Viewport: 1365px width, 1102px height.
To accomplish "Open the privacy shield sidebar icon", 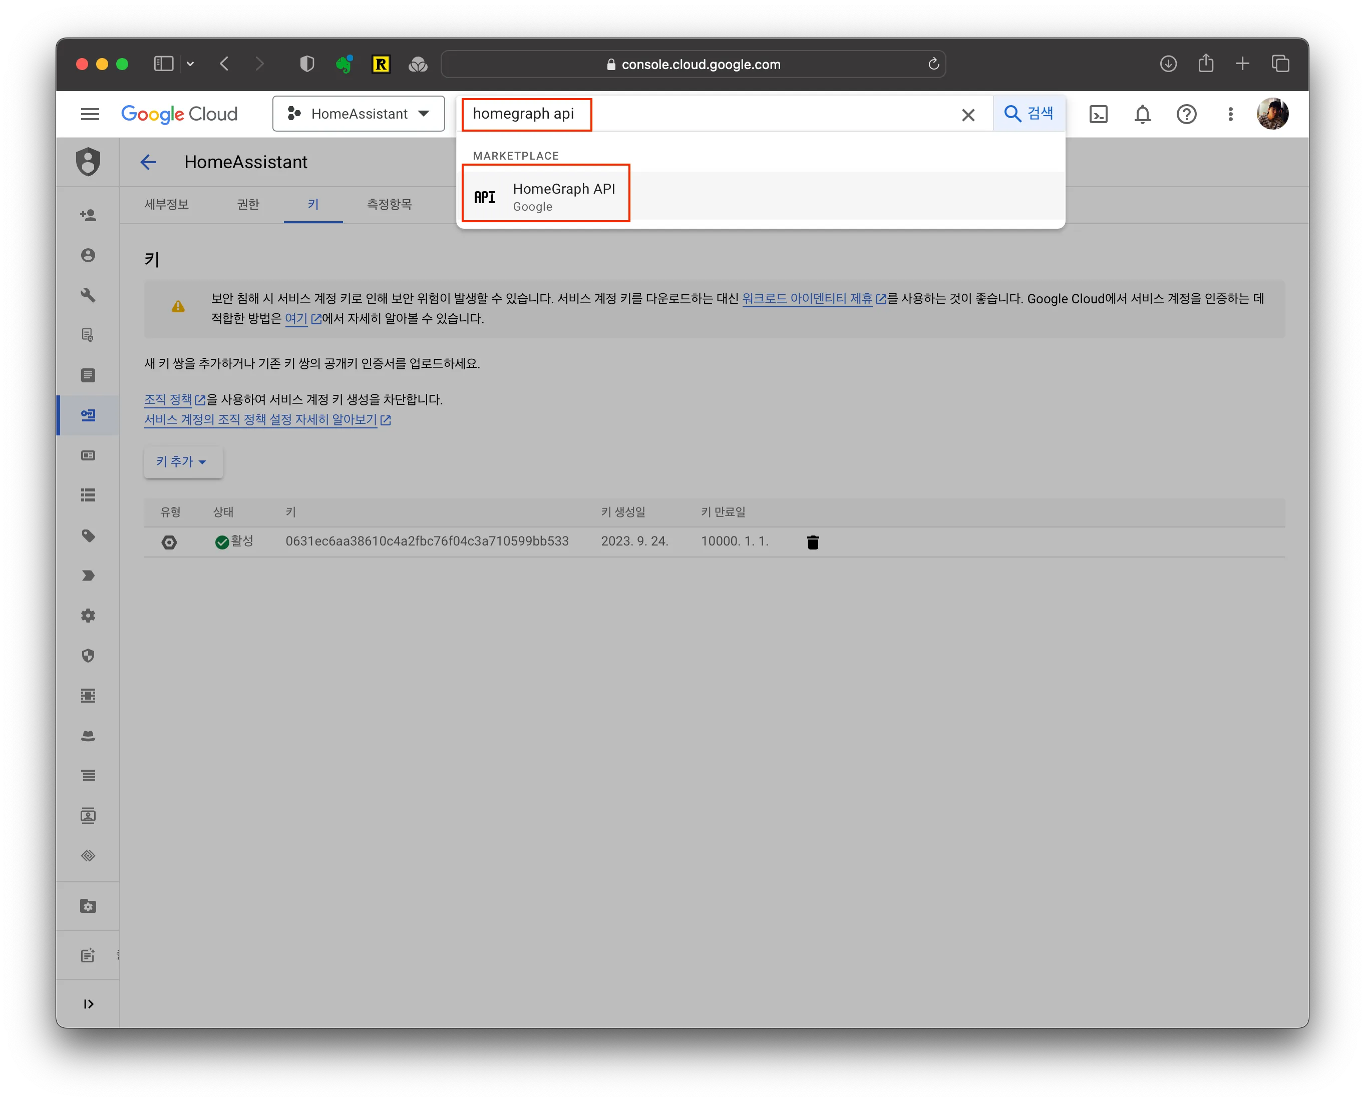I will (x=88, y=656).
